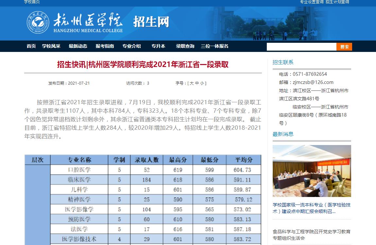Click the 临床医学 major cell
Screen dimensions: 376x245
coord(79,180)
